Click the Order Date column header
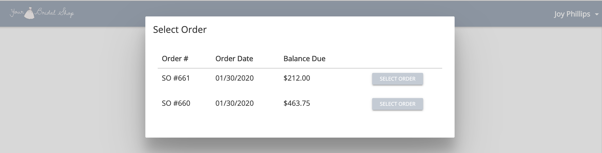The height and width of the screenshot is (153, 602). pos(234,59)
